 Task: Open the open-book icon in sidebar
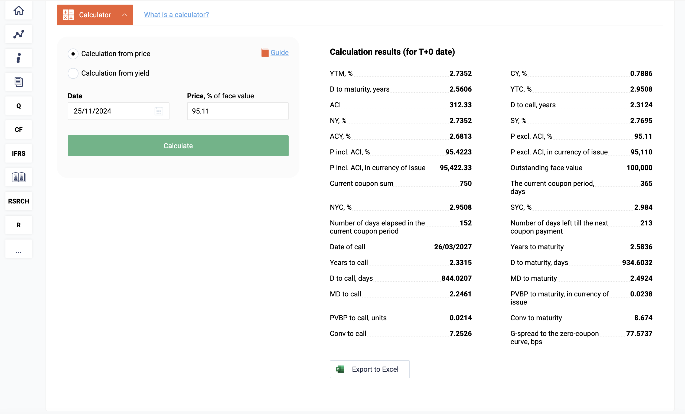coord(19,177)
